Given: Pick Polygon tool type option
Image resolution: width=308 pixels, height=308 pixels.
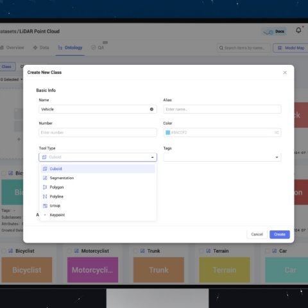Looking at the screenshot, I should (98, 187).
